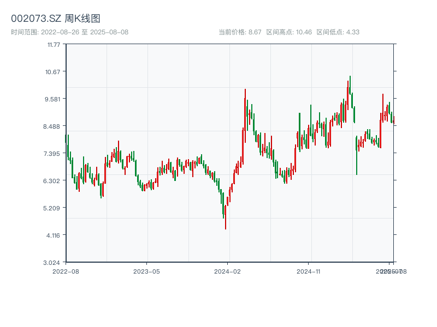Image resolution: width=437 pixels, height=327 pixels.
Task: Click the 3.024 bottom axis value
Action: coord(54,262)
